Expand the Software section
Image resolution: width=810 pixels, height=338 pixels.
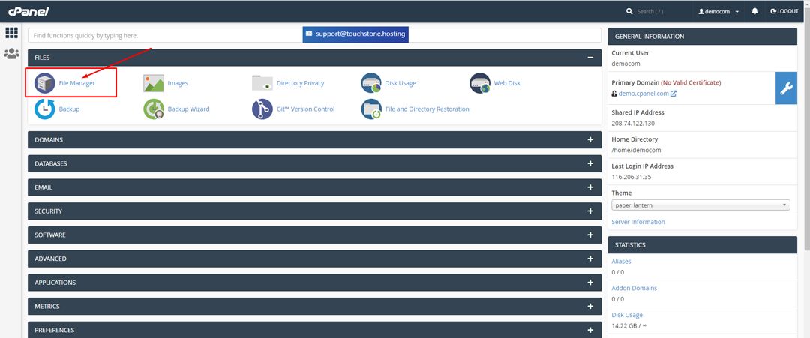click(590, 235)
